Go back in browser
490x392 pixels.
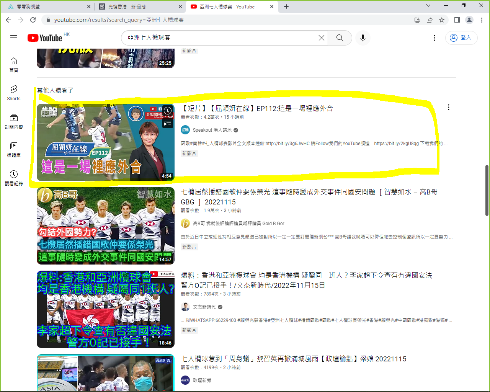[8, 20]
